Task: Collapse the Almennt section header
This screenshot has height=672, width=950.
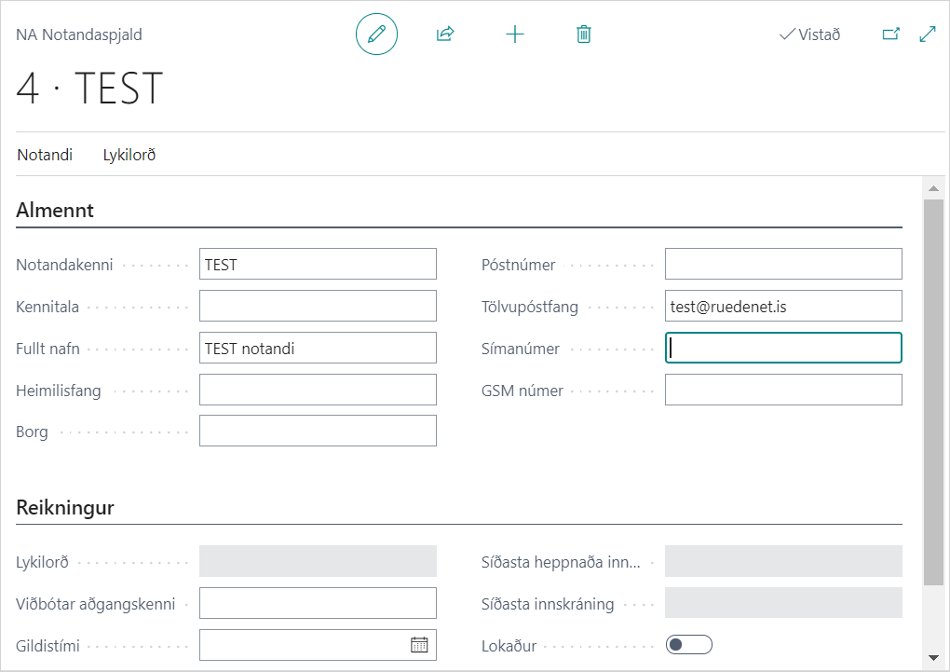Action: 55,211
